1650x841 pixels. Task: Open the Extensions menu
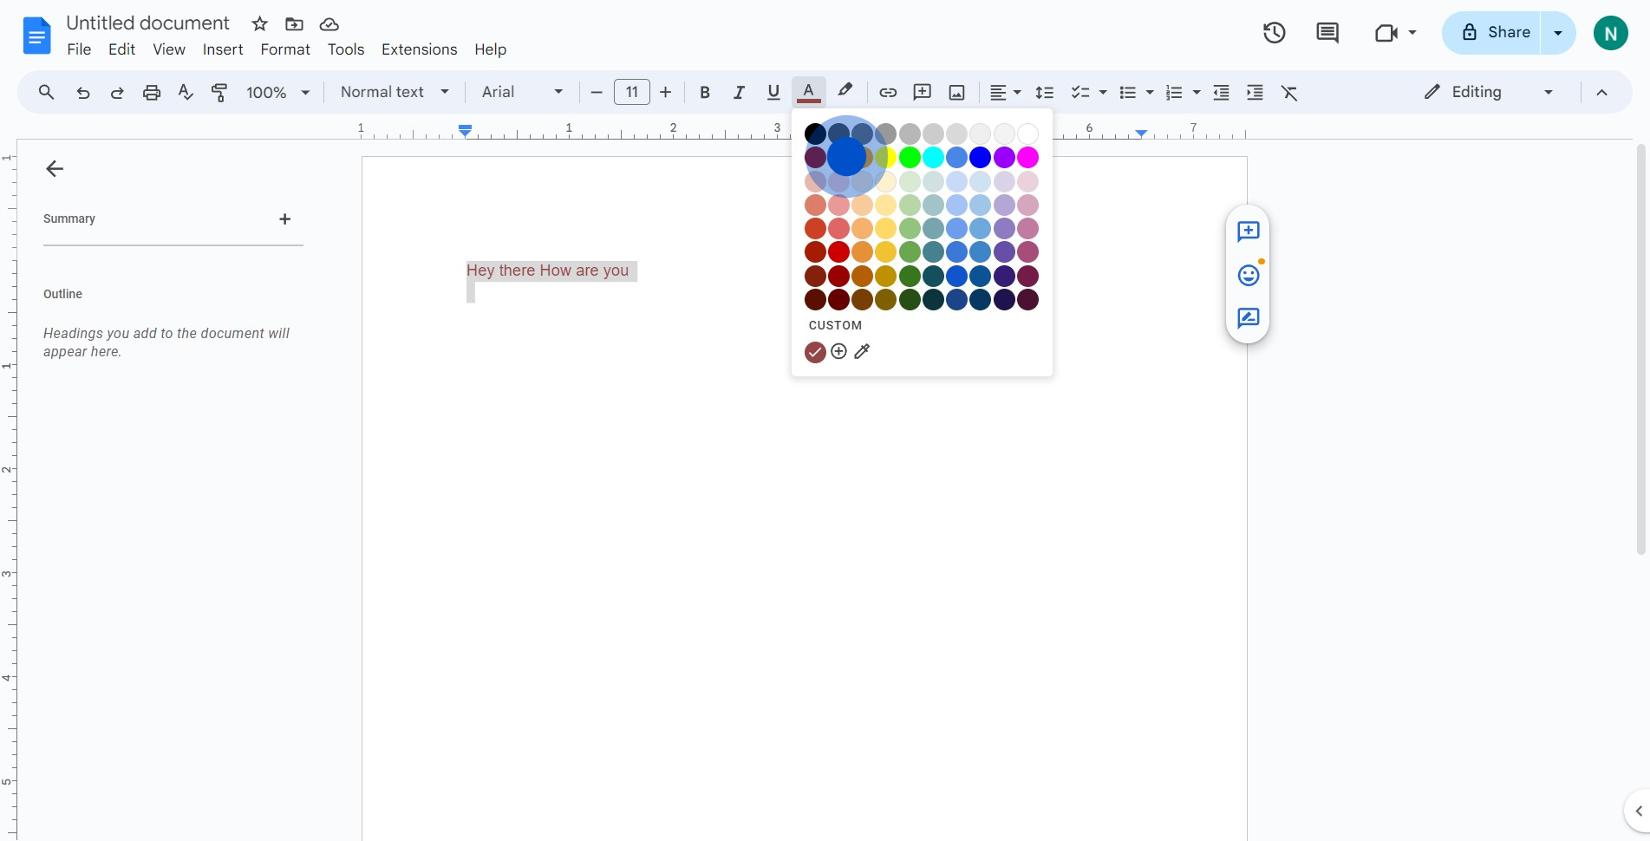point(419,49)
